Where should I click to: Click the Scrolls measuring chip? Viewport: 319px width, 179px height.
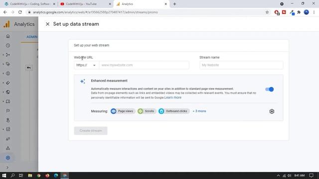tap(147, 111)
